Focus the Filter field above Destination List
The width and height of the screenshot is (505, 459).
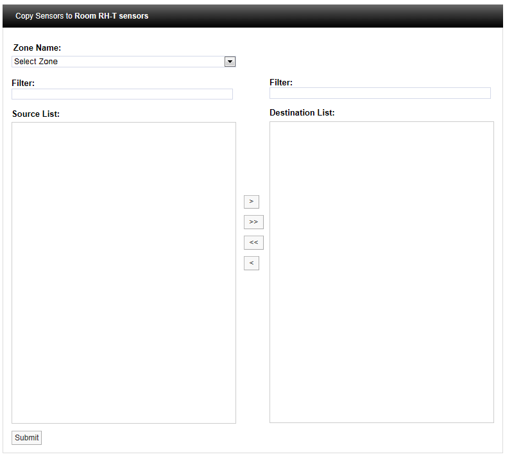pyautogui.click(x=380, y=94)
